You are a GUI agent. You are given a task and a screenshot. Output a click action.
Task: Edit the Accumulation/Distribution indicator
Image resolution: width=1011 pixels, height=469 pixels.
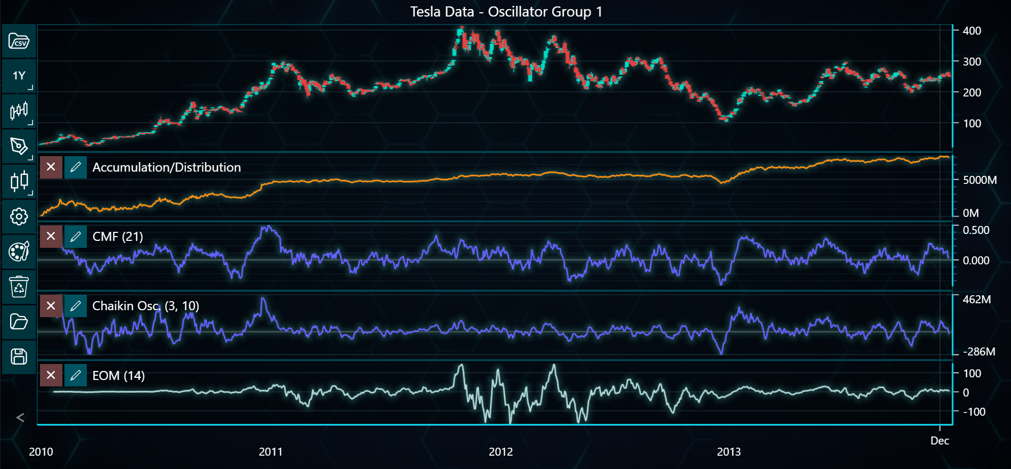coord(76,167)
